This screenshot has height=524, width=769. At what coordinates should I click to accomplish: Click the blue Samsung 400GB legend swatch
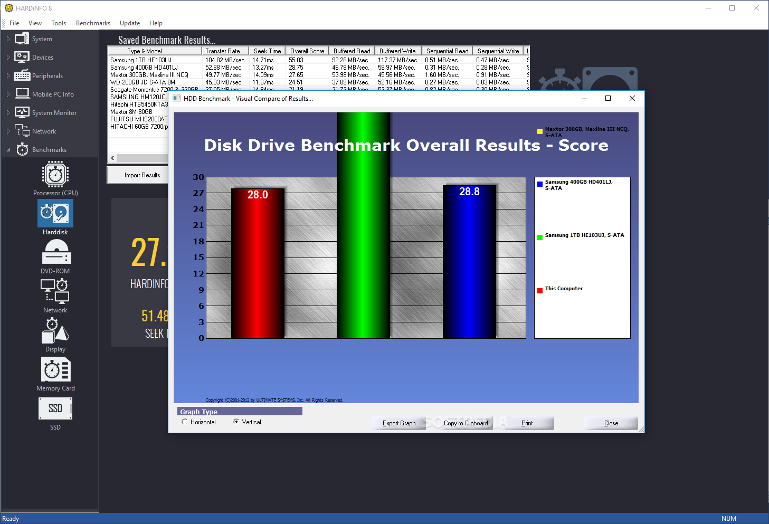point(540,184)
